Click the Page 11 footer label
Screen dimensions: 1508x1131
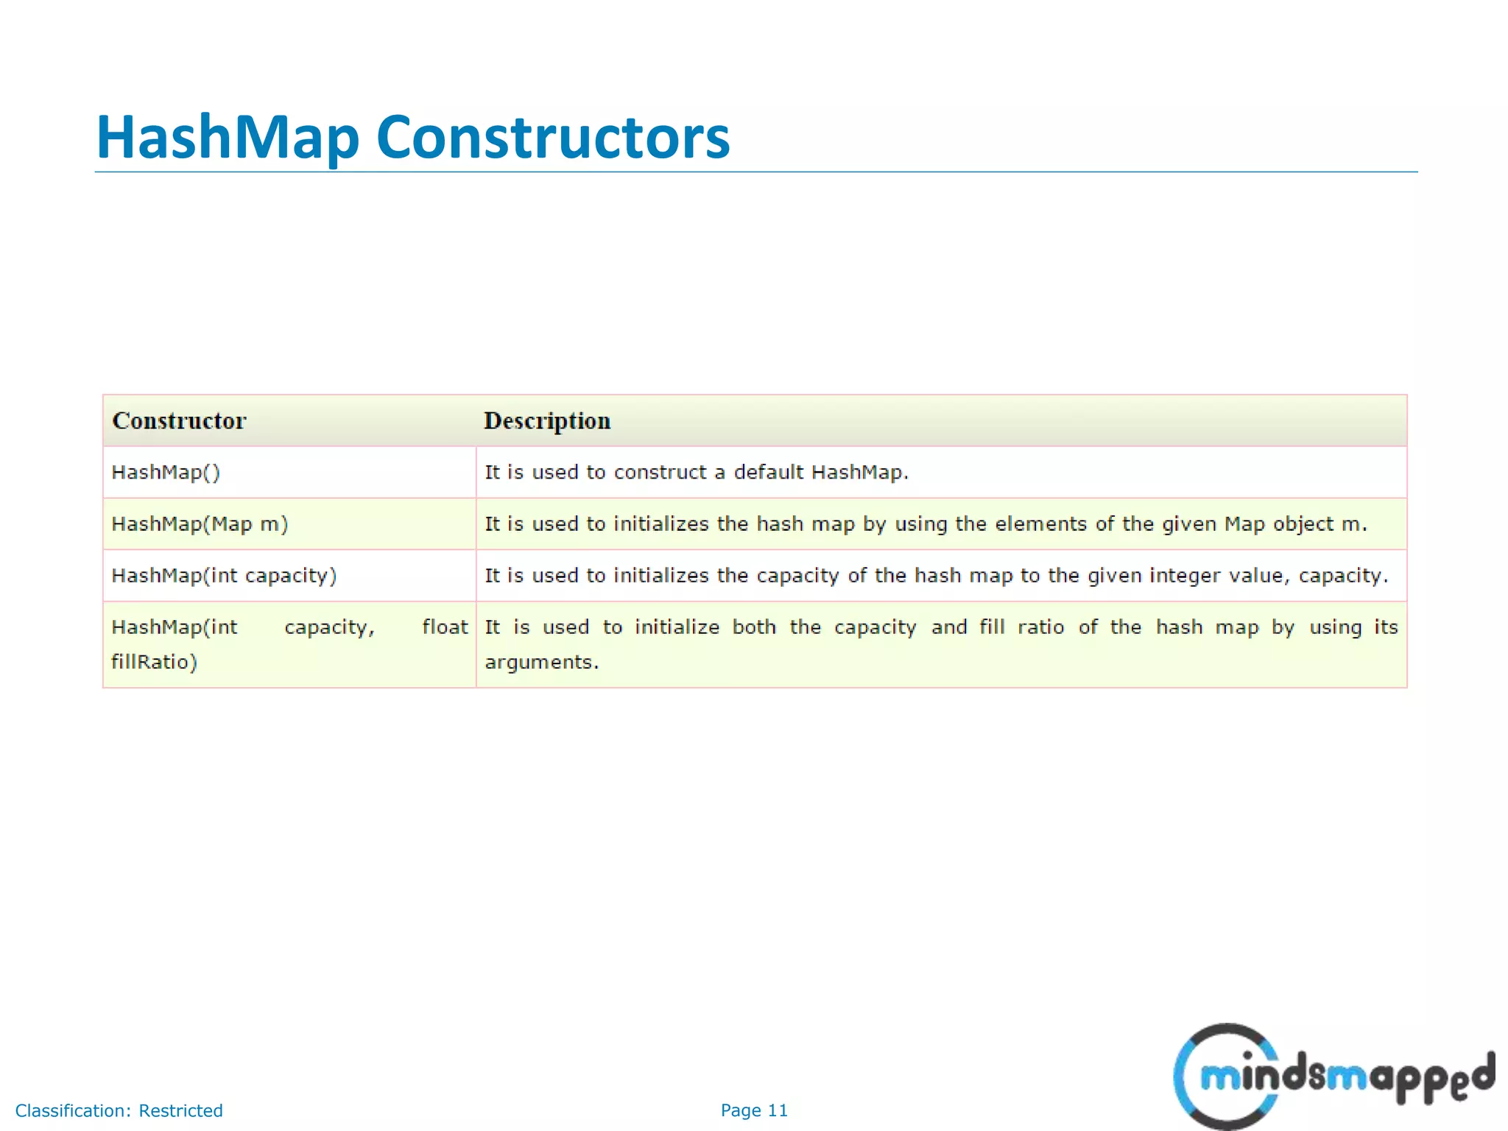(x=754, y=1110)
